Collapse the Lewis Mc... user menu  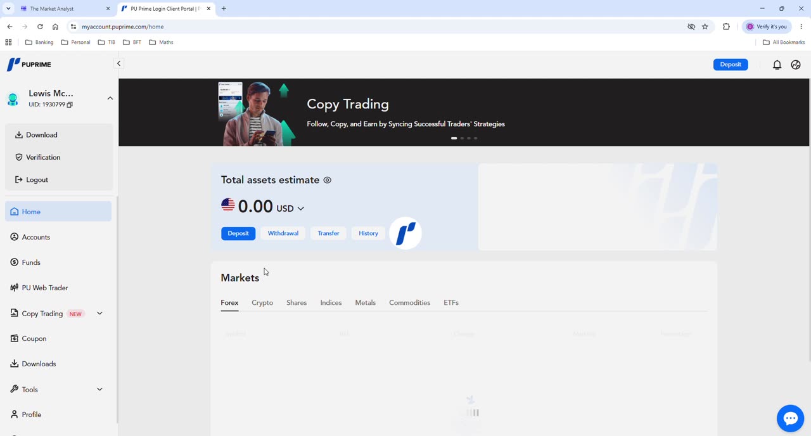click(110, 98)
